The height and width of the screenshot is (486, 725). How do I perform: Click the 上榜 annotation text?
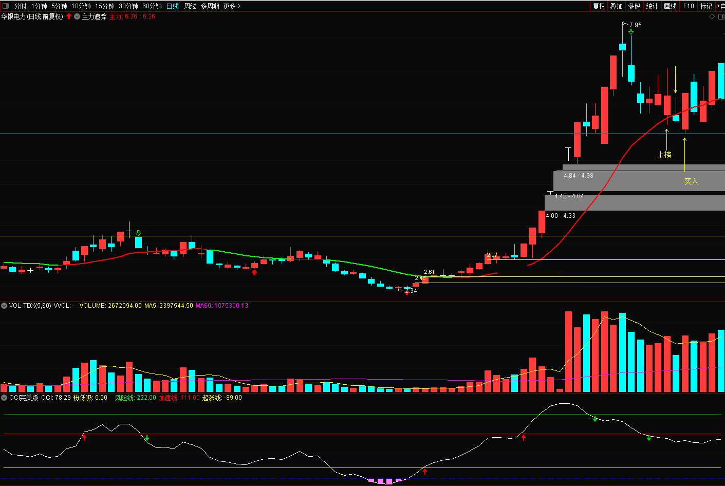point(664,155)
